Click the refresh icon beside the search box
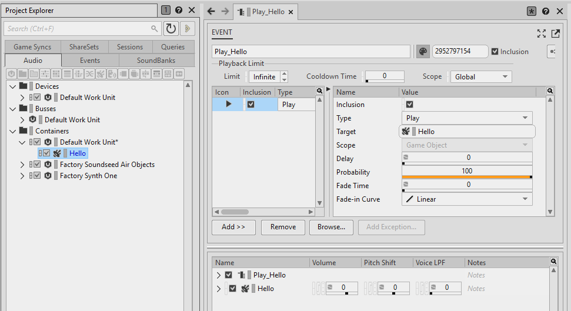The width and height of the screenshot is (571, 311). pos(171,28)
